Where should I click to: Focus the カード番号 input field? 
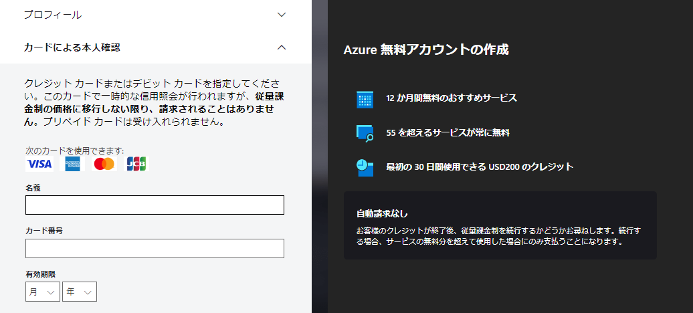[155, 248]
